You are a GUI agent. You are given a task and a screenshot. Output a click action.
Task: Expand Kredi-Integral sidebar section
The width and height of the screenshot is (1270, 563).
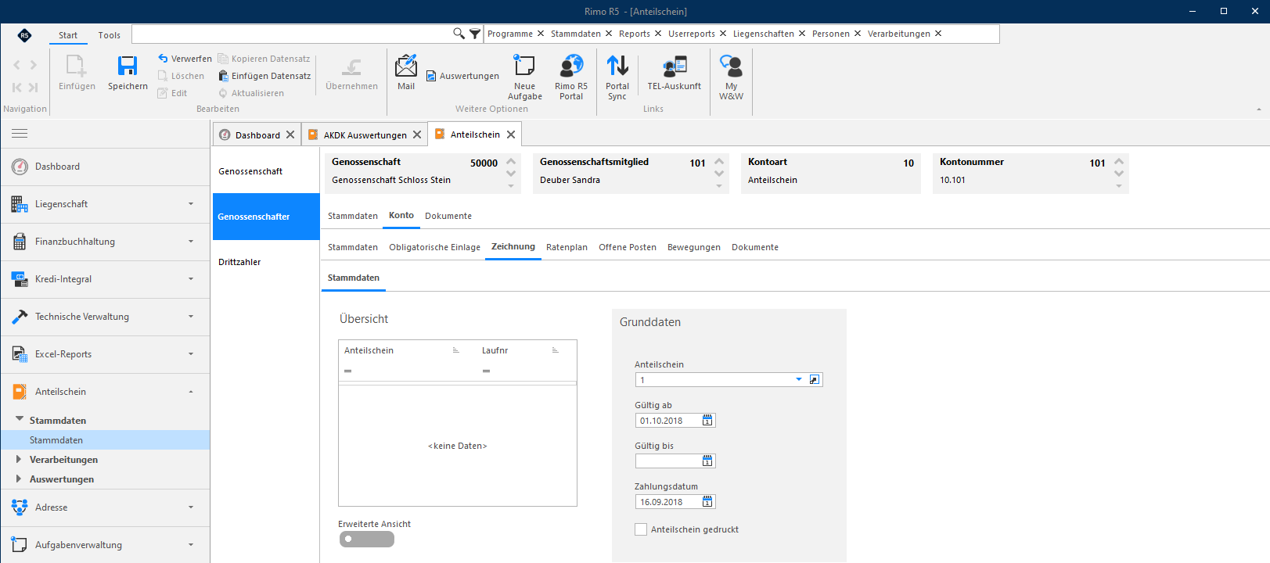click(191, 279)
